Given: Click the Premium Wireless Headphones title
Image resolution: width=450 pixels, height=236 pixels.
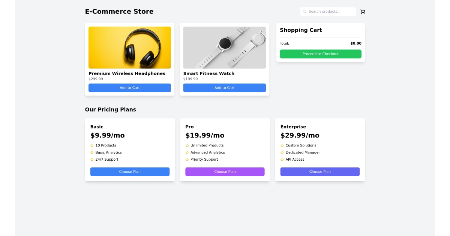Looking at the screenshot, I should coord(127,73).
